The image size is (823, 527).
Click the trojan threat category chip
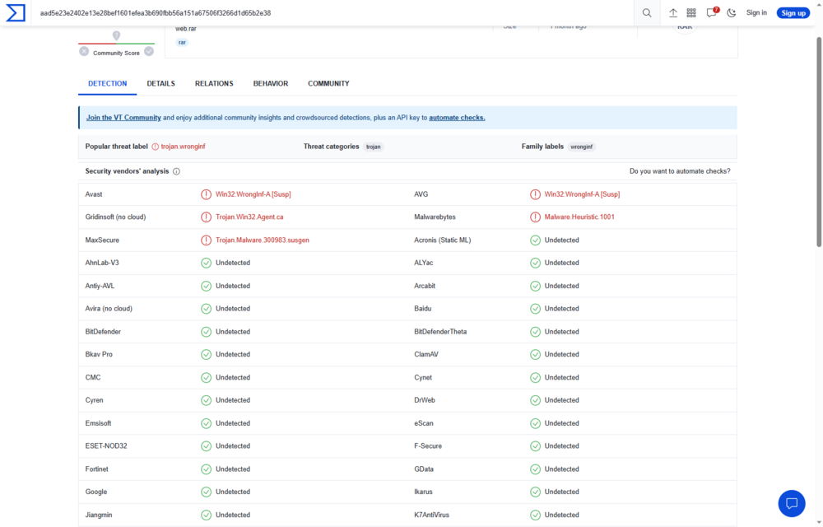[x=373, y=147]
